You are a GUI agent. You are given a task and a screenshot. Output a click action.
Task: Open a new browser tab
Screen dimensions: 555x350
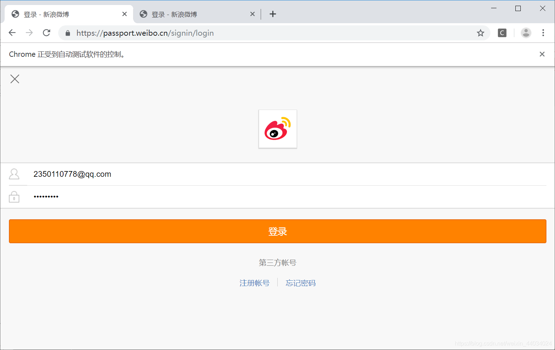click(x=273, y=14)
